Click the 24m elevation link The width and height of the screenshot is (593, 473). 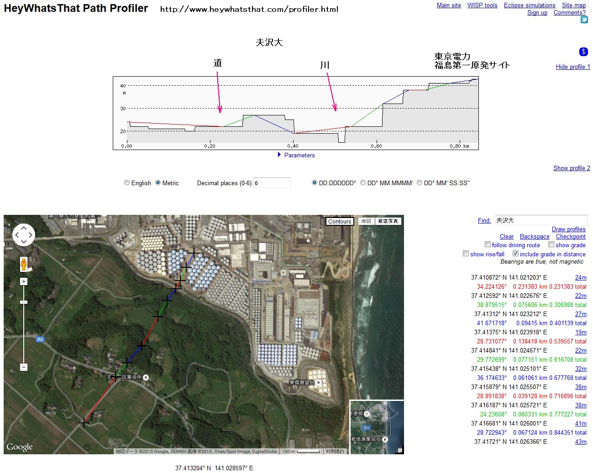pyautogui.click(x=581, y=278)
